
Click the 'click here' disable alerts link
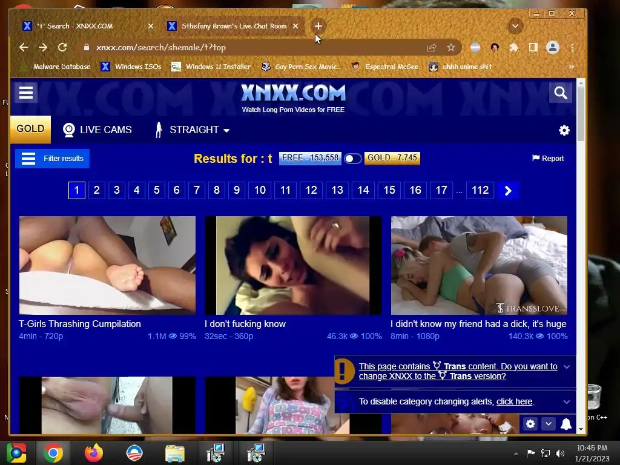[515, 402]
